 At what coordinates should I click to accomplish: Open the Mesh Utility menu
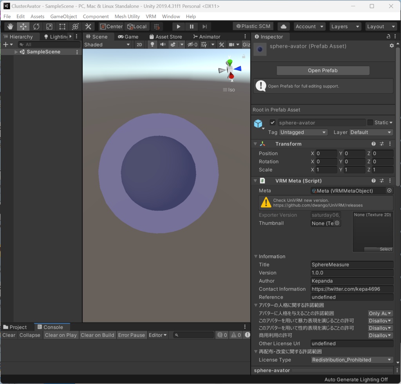tap(127, 16)
